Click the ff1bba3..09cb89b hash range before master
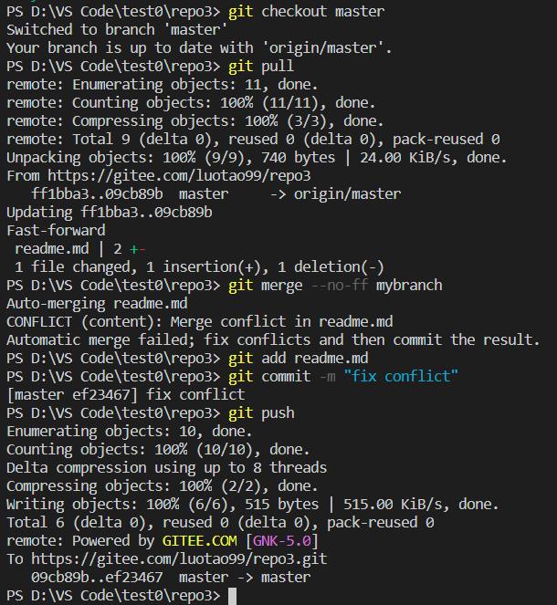Viewport: 557px width, 605px height. [97, 193]
